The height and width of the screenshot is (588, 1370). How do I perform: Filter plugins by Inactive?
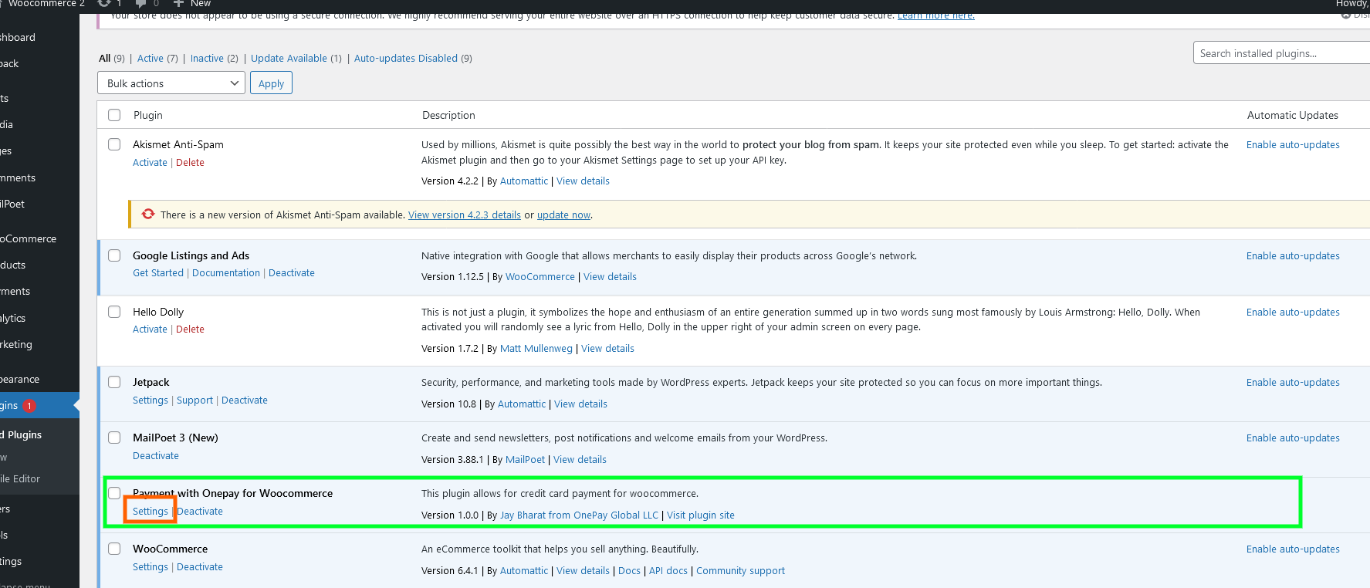[207, 59]
